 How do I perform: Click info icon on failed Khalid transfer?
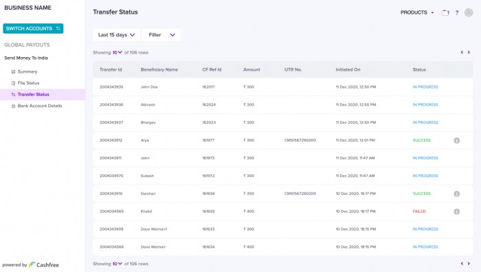point(457,212)
